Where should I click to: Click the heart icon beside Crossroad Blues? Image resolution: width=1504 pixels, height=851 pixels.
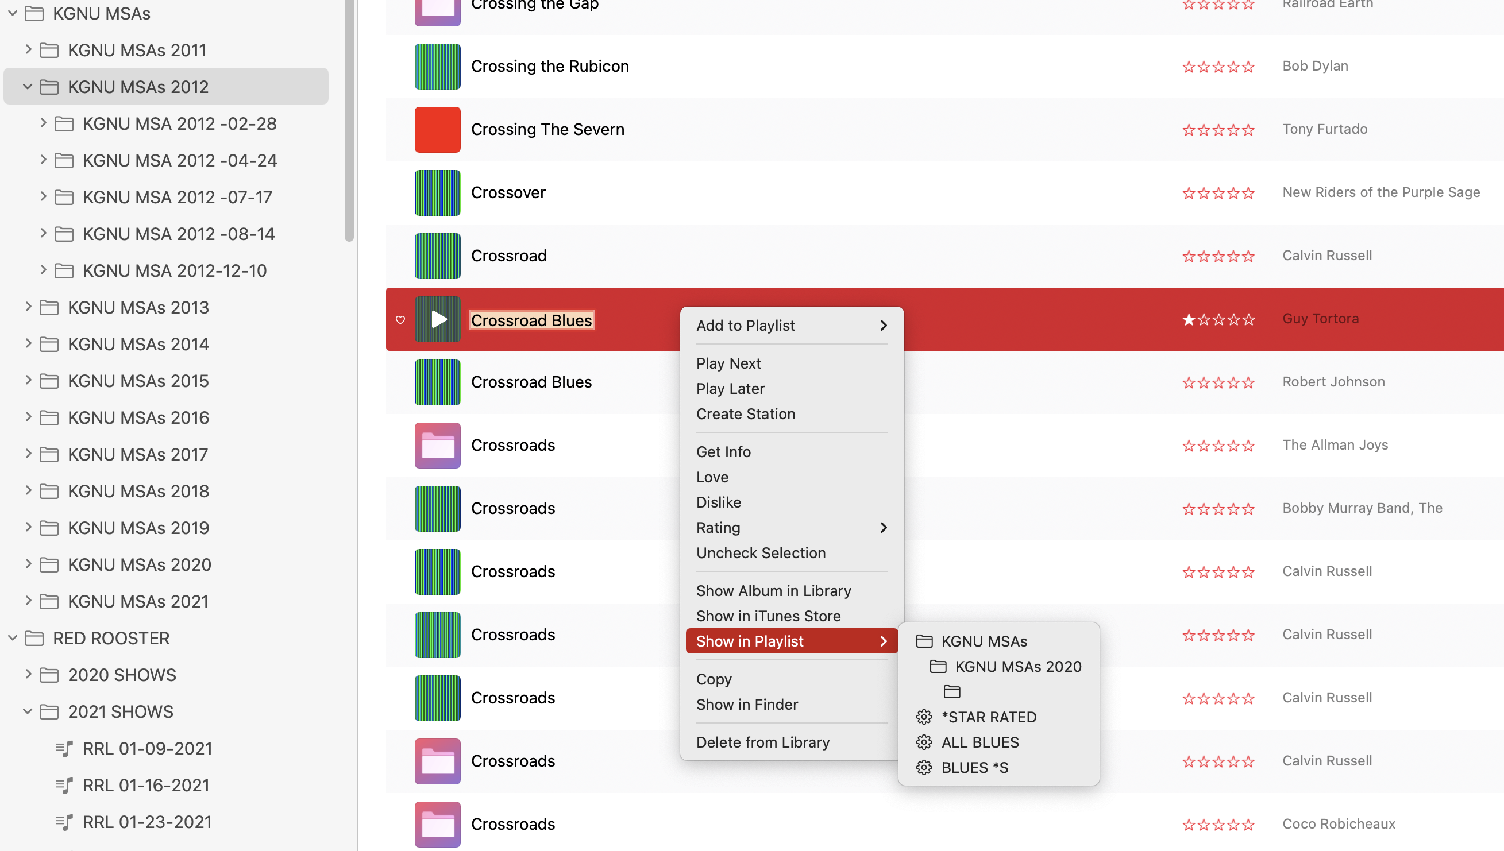[x=400, y=320]
